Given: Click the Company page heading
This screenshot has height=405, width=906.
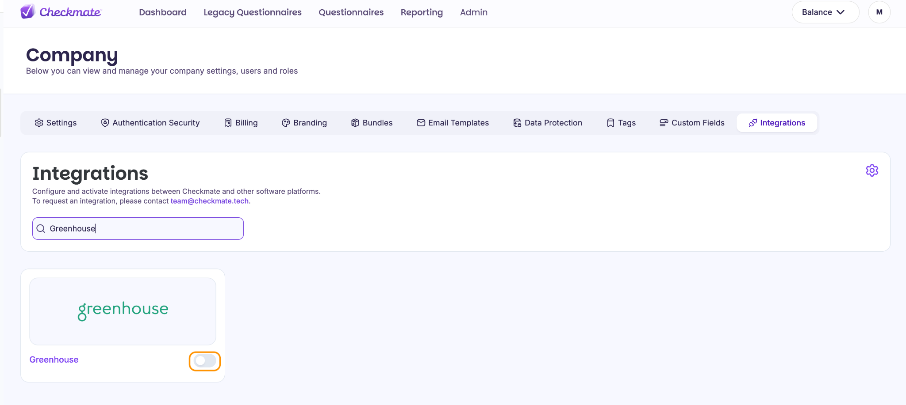Looking at the screenshot, I should point(72,55).
